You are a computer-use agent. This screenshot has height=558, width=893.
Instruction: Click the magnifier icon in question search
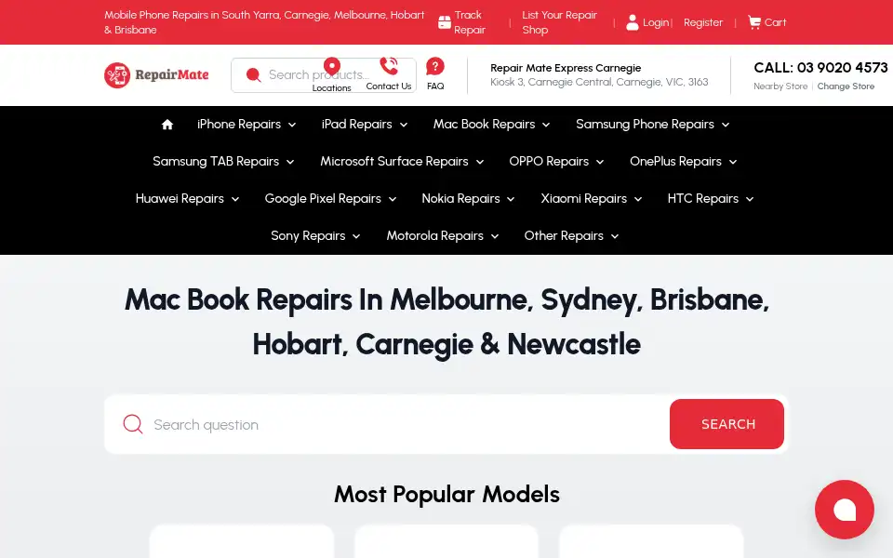point(133,424)
